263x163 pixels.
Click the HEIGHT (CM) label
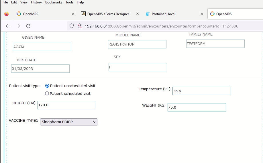[x=24, y=103]
